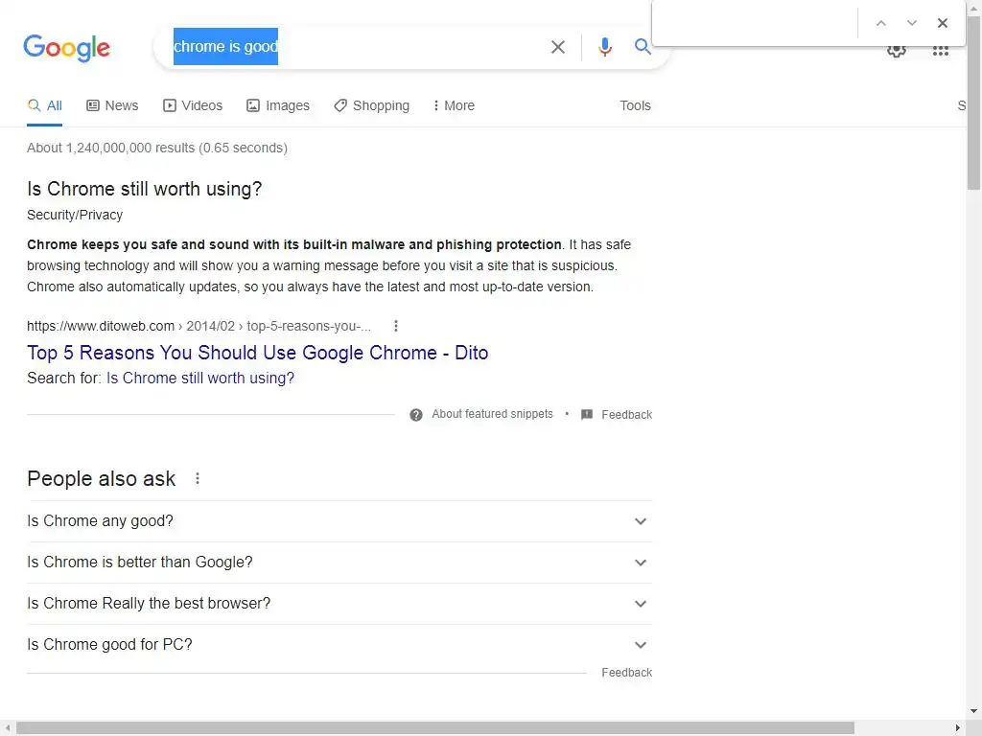Open three-dot menu beside ditoweb.com result
This screenshot has width=982, height=736.
[395, 326]
